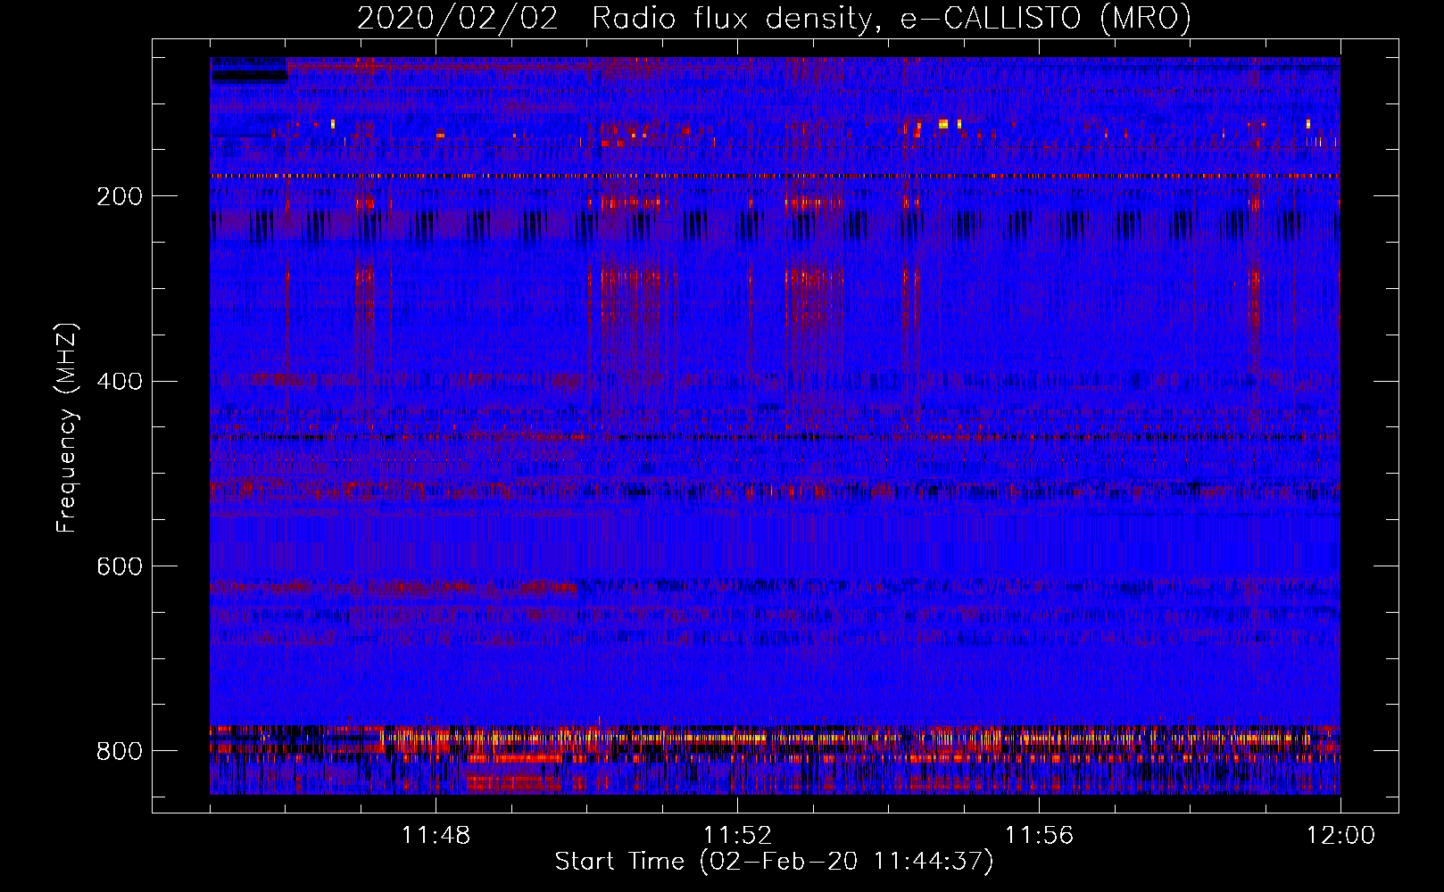Click the 800 frequency tick label
Viewport: 1444px width, 892px height.
point(120,752)
